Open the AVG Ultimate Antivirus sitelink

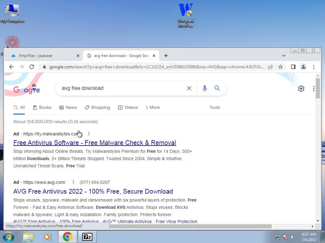pyautogui.click(x=127, y=221)
